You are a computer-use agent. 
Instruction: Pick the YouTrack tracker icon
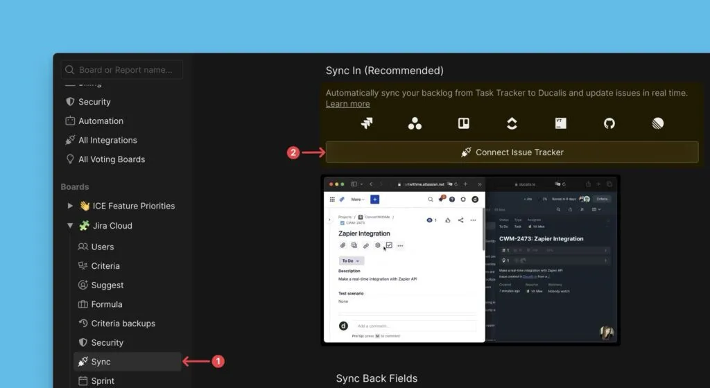560,123
